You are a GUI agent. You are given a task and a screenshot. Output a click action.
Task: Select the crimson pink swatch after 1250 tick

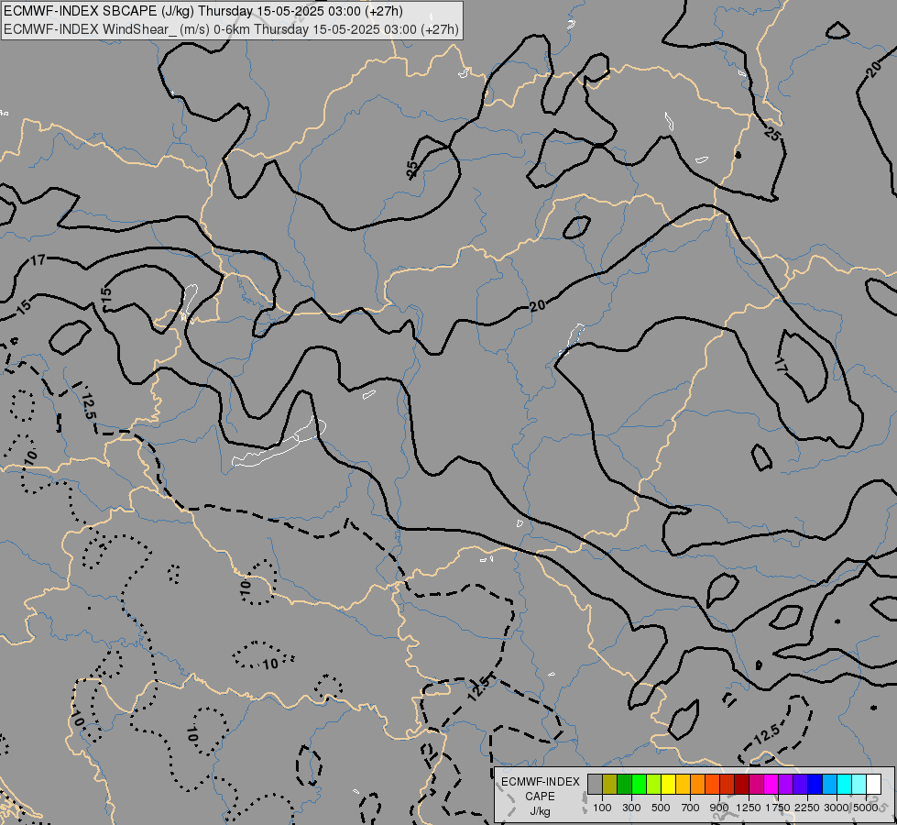point(756,785)
